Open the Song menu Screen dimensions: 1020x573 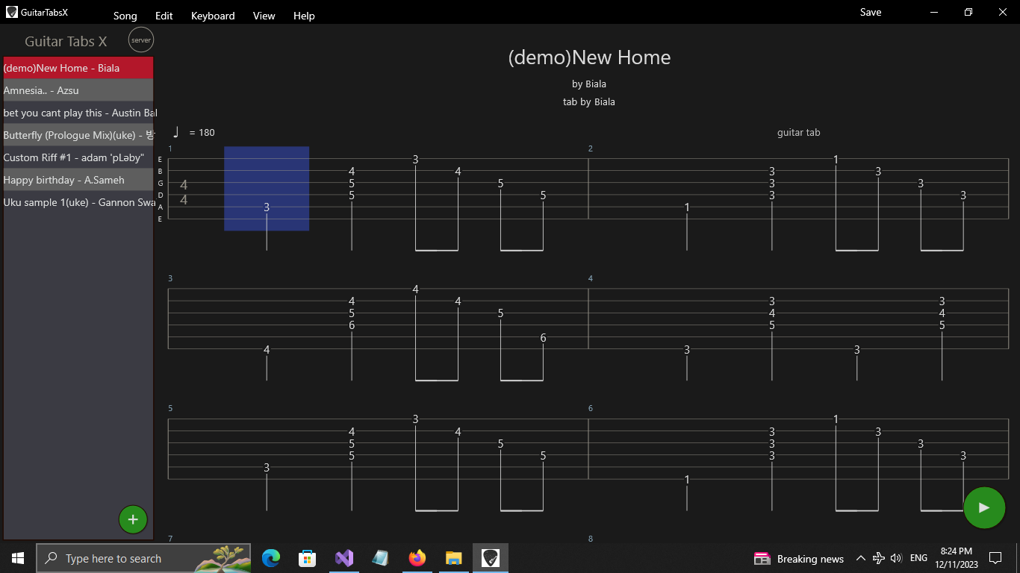[125, 15]
